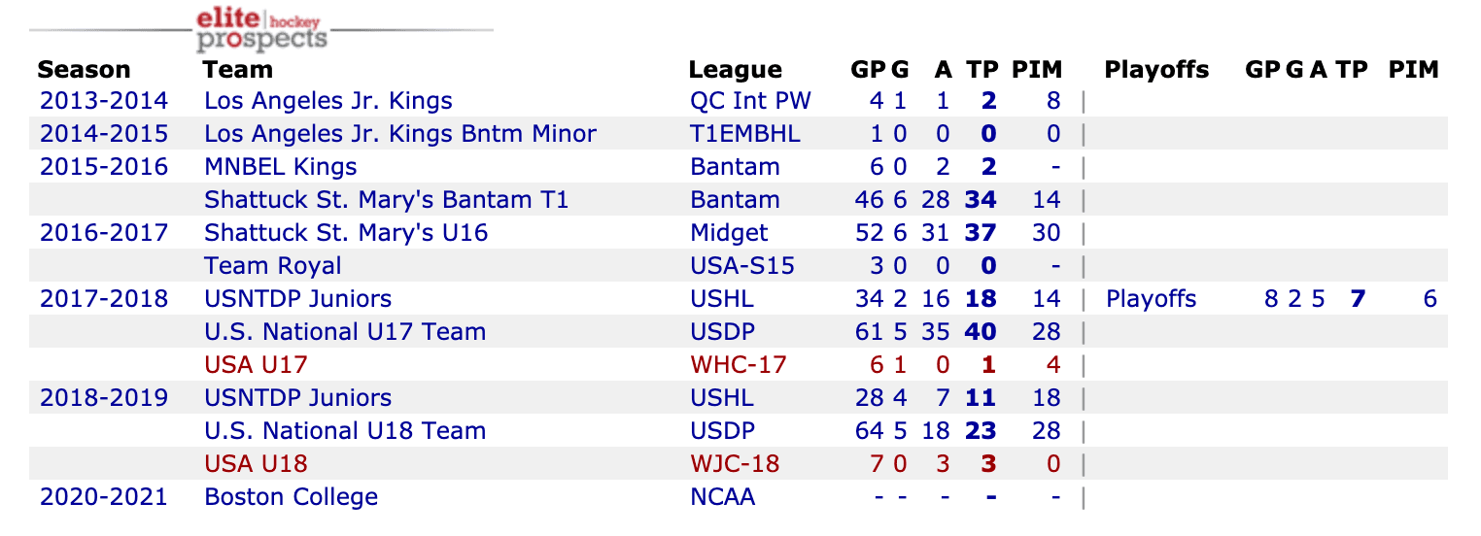Open the 2013-2014 season link
The image size is (1481, 536).
pos(103,101)
